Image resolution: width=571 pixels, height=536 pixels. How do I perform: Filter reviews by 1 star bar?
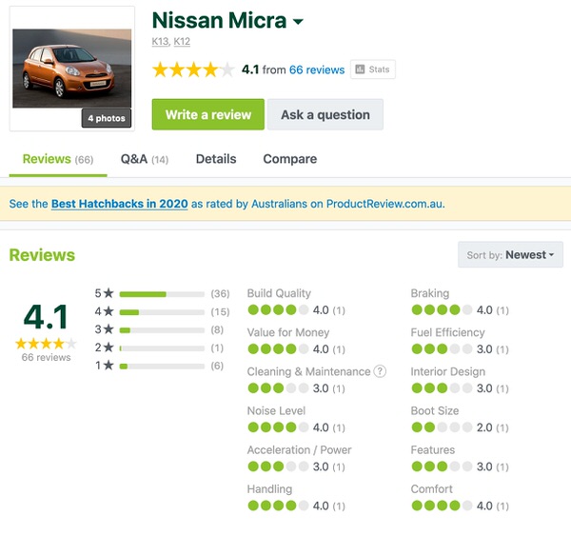pos(162,367)
